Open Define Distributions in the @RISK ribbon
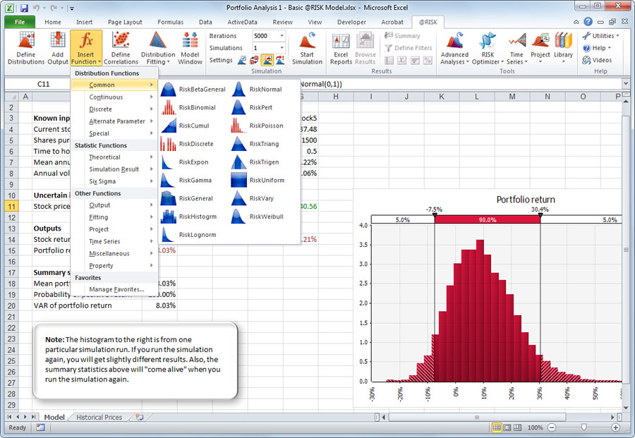The height and width of the screenshot is (438, 635). 26,48
